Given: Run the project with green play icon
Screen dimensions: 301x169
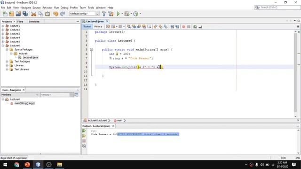Looking at the screenshot, I should pyautogui.click(x=118, y=14).
